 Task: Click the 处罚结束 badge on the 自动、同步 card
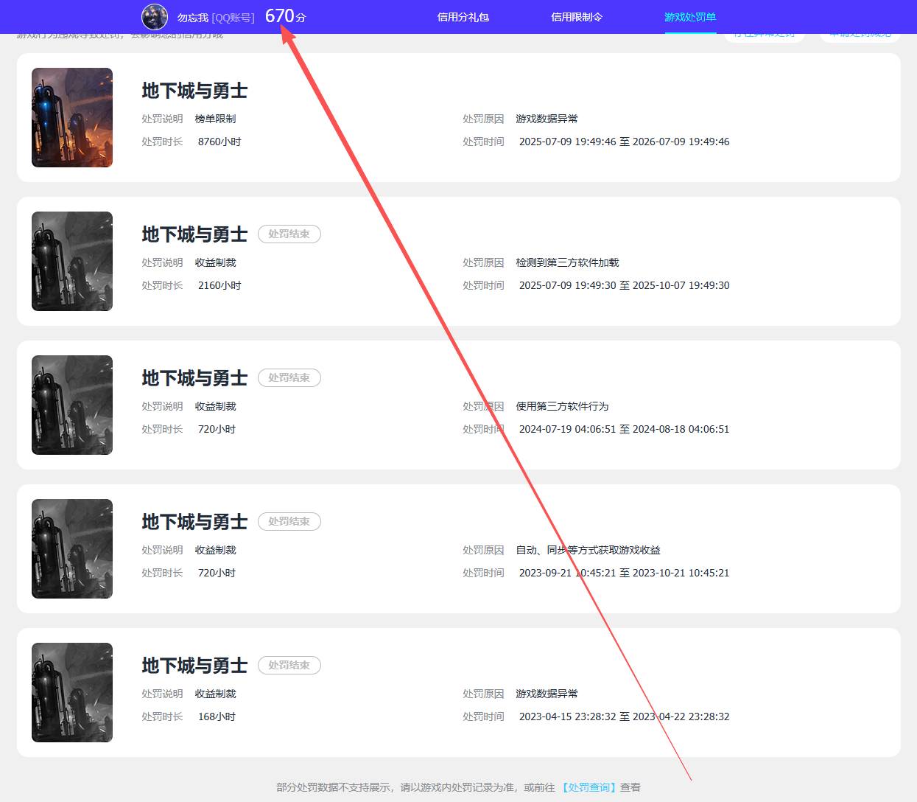[x=289, y=521]
